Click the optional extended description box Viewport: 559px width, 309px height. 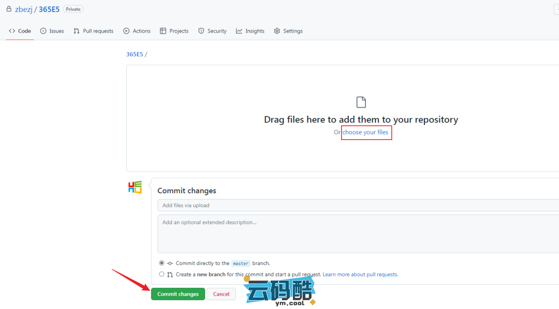[x=357, y=234]
